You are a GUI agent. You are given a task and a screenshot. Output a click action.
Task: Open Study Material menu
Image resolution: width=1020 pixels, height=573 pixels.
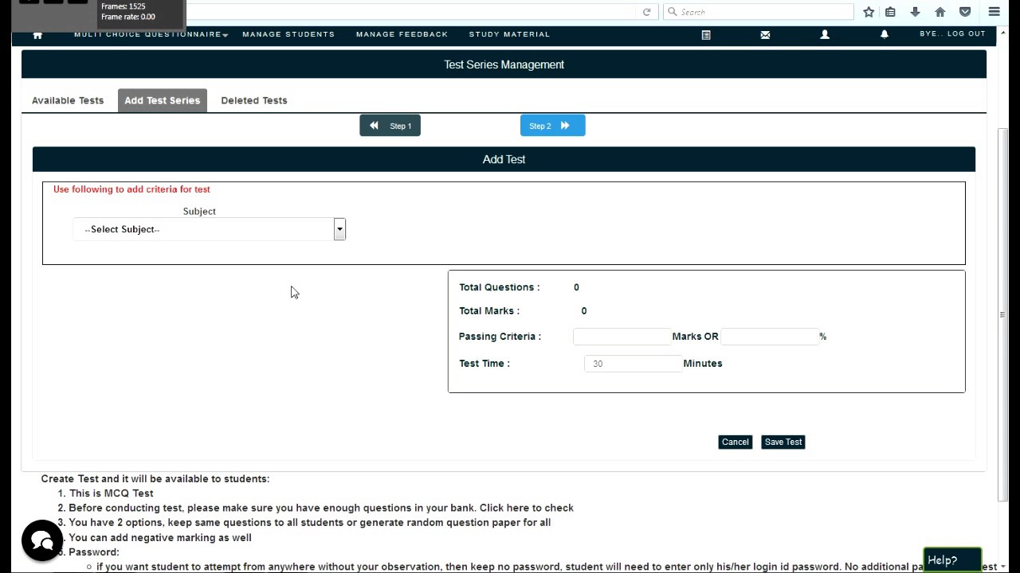pos(509,34)
